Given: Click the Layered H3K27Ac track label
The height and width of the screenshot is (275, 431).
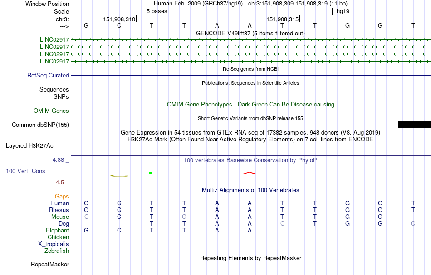Looking at the screenshot, I should 29,146.
